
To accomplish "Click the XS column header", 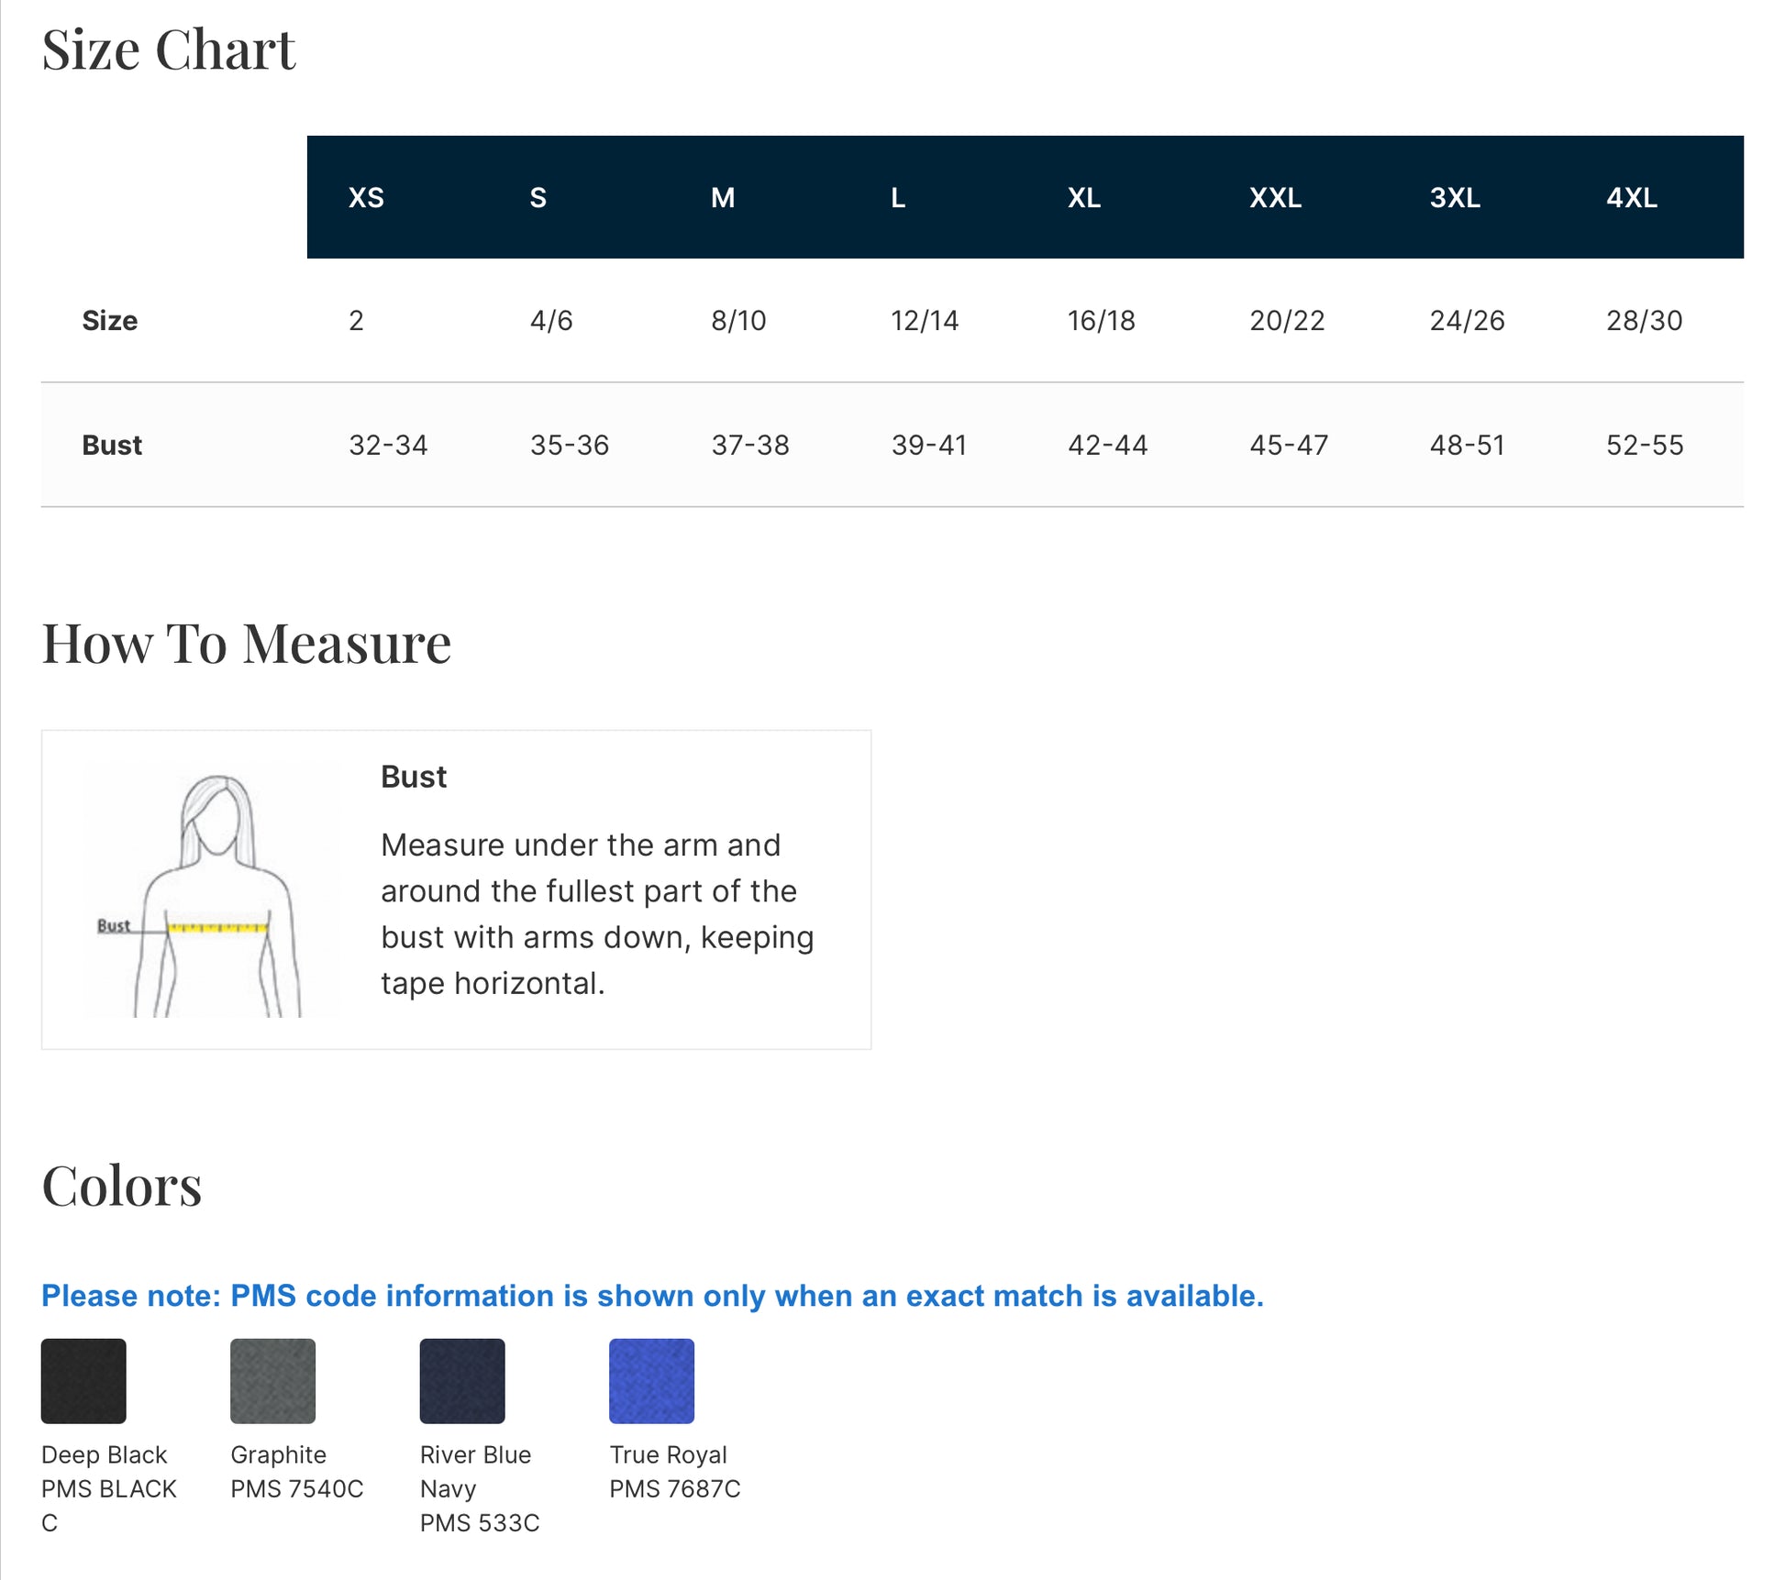I will (x=366, y=197).
